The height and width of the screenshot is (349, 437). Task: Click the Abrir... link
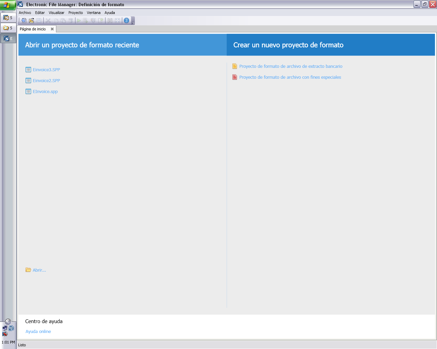tap(39, 270)
